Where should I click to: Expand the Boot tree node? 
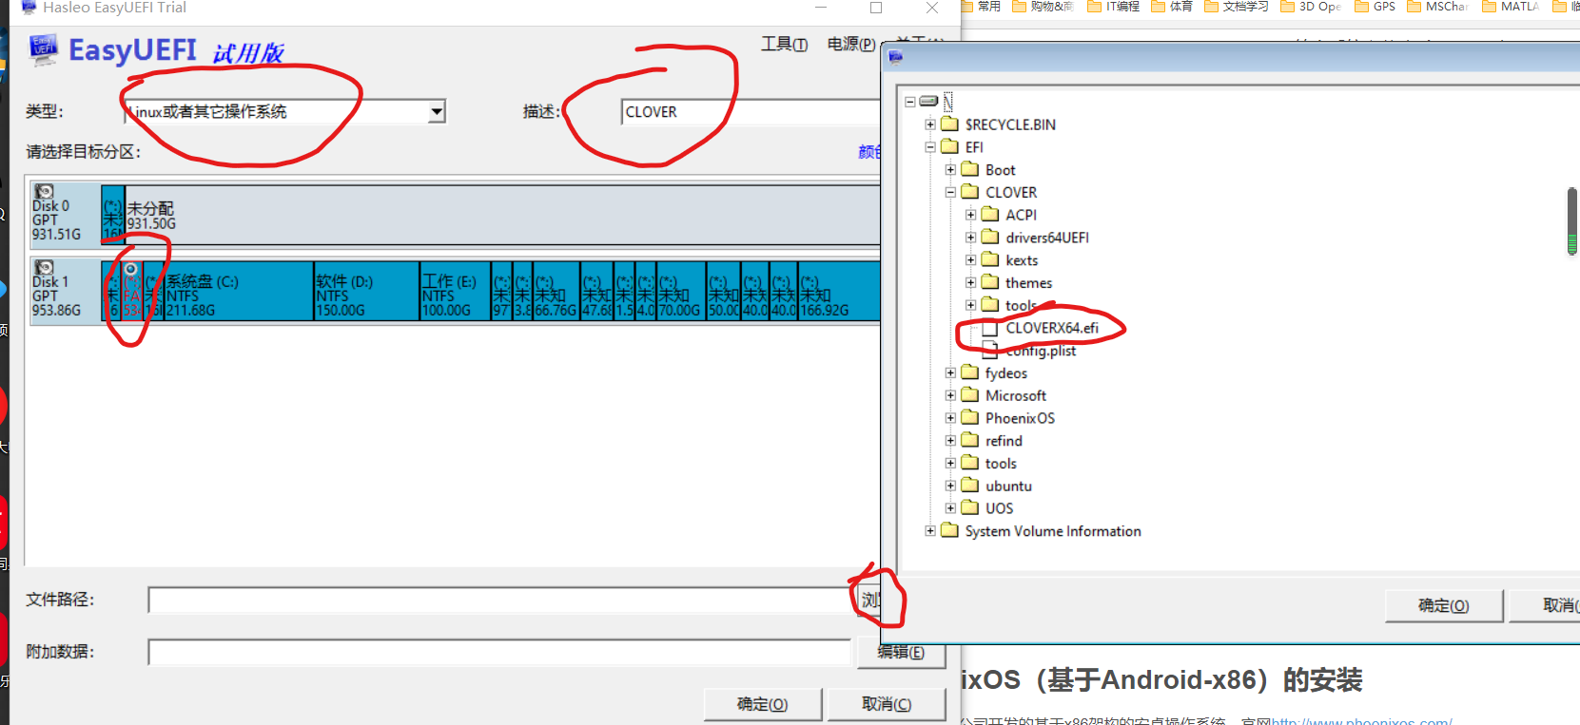pos(950,169)
